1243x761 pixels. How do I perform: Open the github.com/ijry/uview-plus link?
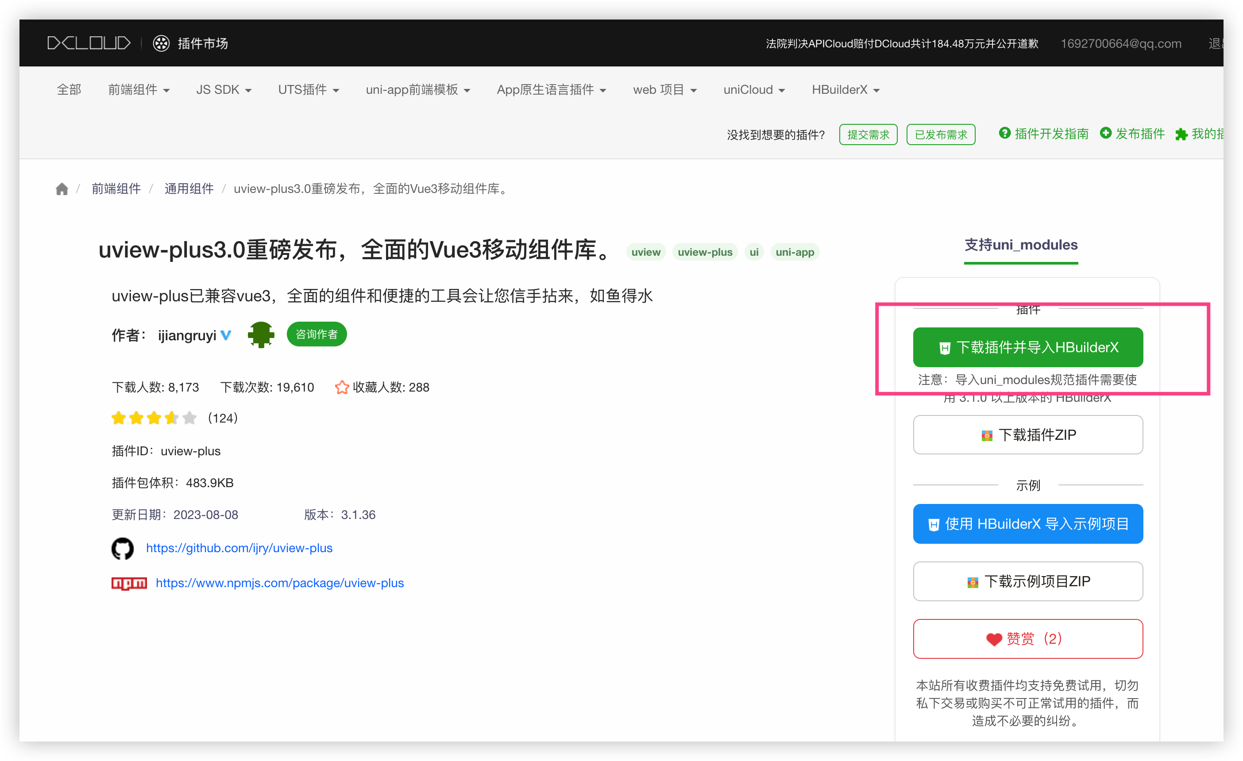click(x=239, y=548)
